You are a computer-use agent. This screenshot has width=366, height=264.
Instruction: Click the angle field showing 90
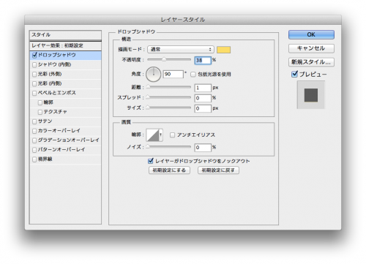point(173,74)
